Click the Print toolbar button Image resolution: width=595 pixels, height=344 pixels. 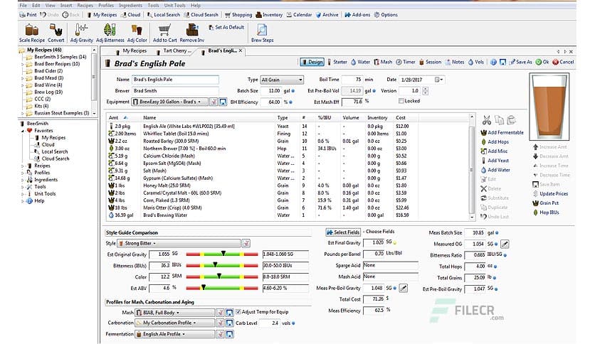(28, 15)
